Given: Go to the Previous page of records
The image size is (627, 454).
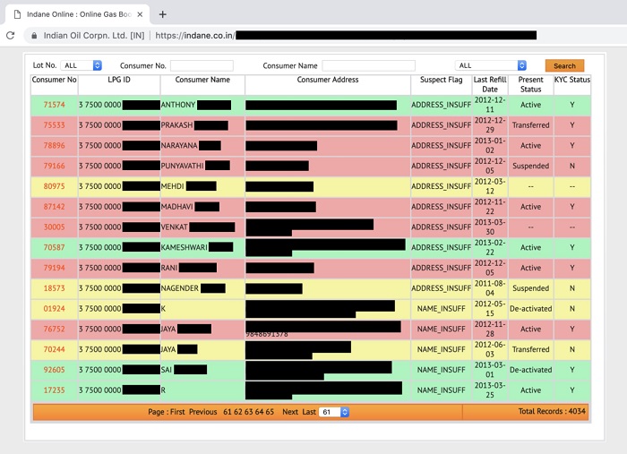Looking at the screenshot, I should [202, 412].
